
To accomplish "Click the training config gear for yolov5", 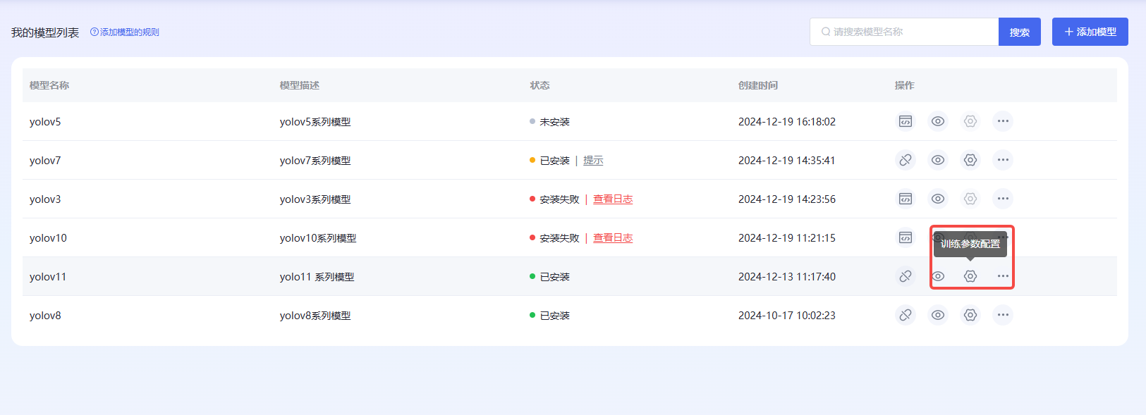I will pos(970,121).
